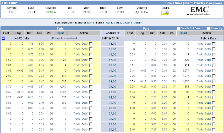The image size is (224, 133).
Task: Open the Chart link in header
Action: pos(188,3)
